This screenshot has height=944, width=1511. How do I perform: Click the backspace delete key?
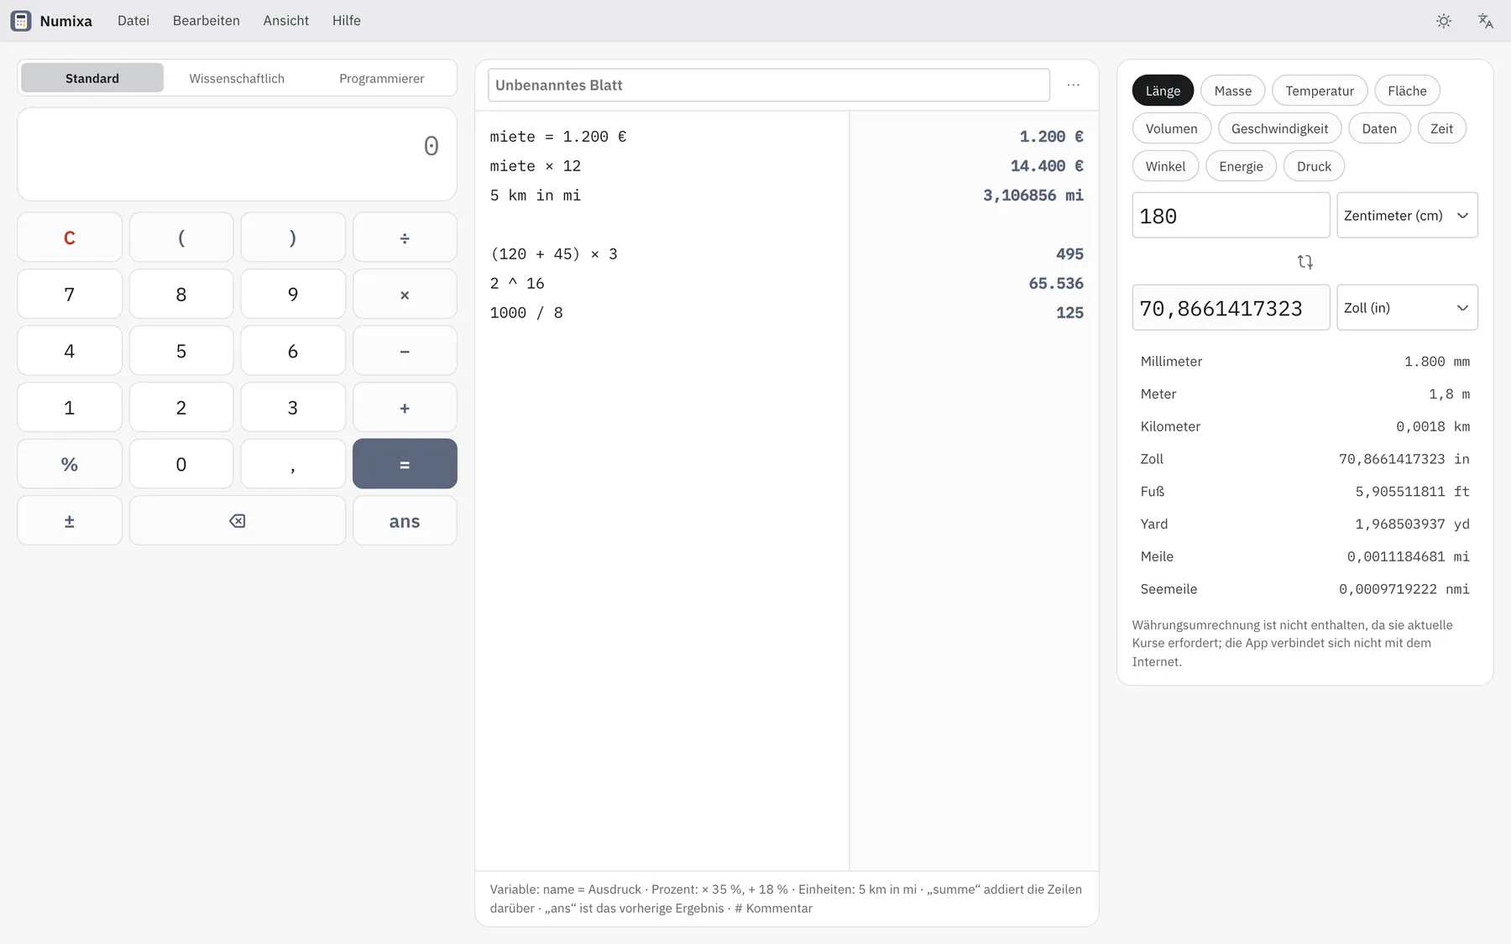pyautogui.click(x=238, y=521)
